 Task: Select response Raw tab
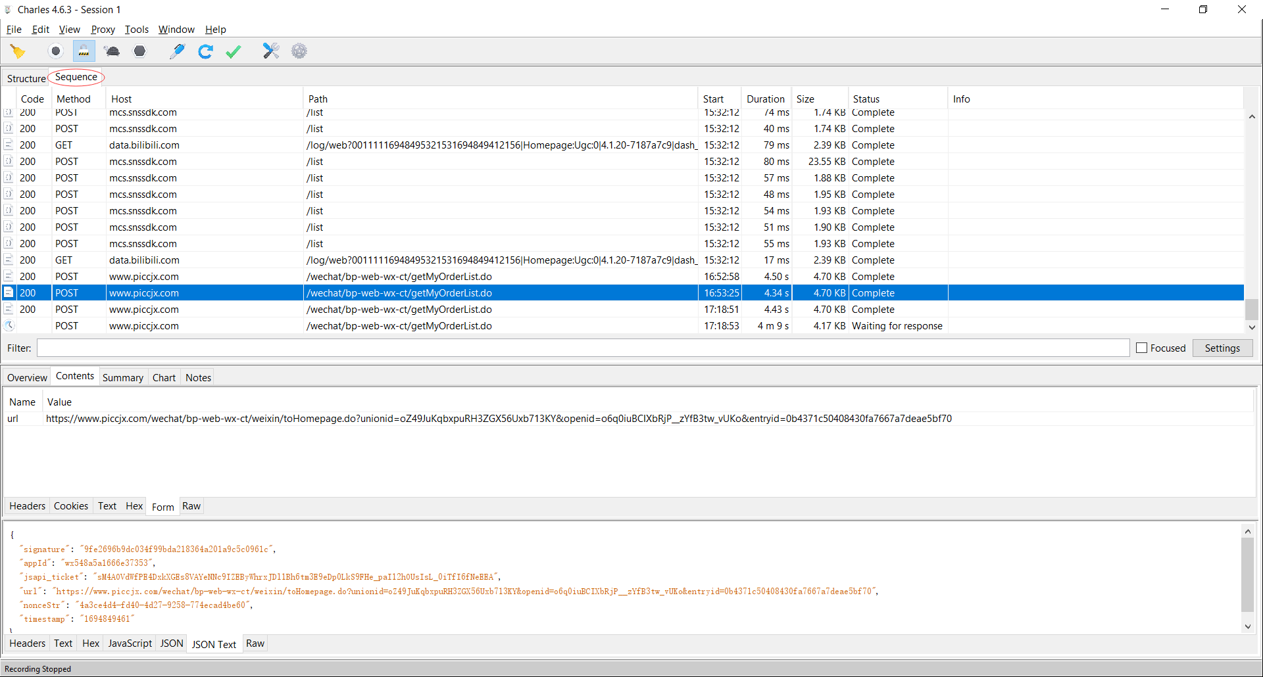pos(255,643)
